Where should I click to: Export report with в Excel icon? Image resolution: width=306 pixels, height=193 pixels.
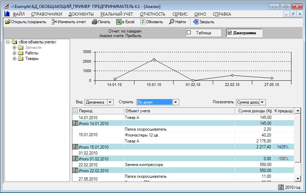click(x=119, y=22)
